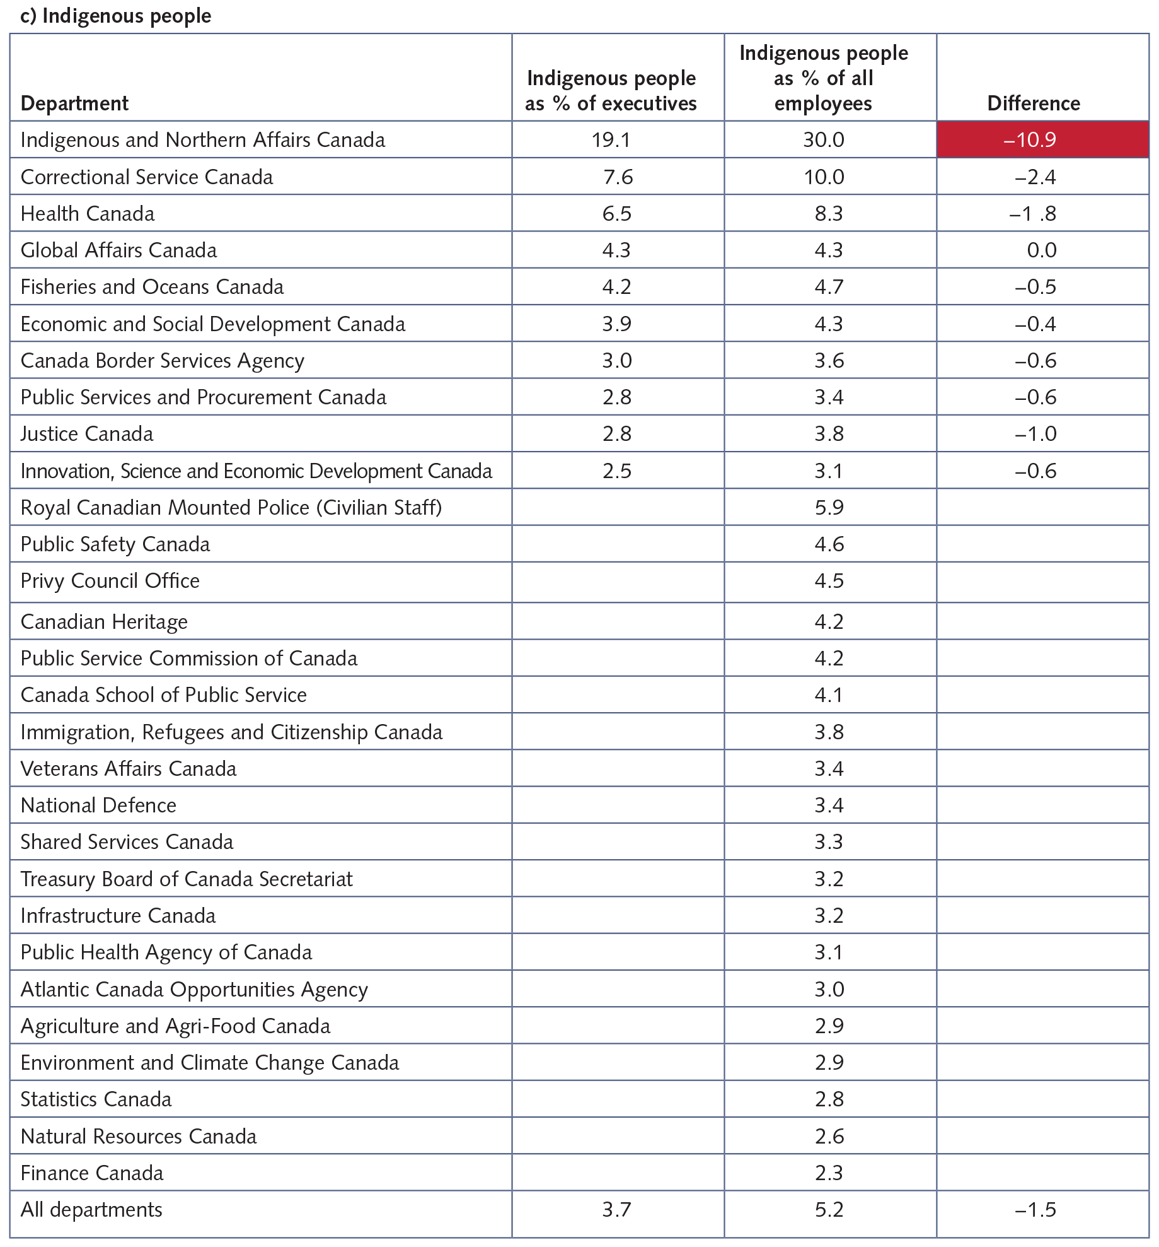Click the 30.0 all employees value
1159x1247 pixels.
(x=824, y=139)
